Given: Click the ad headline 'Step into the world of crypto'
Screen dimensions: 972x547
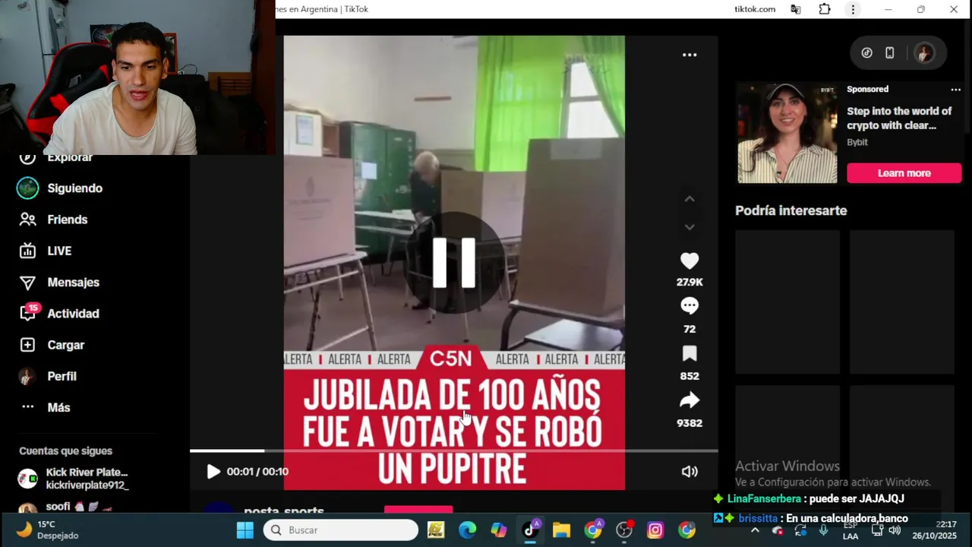Looking at the screenshot, I should tap(899, 118).
